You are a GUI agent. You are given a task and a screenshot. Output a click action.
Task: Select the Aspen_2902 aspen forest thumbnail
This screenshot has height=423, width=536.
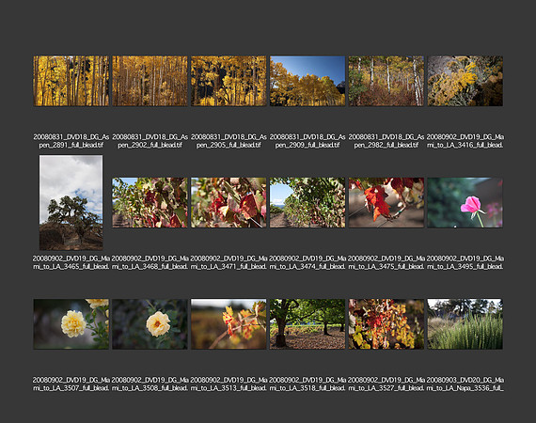[x=150, y=81]
